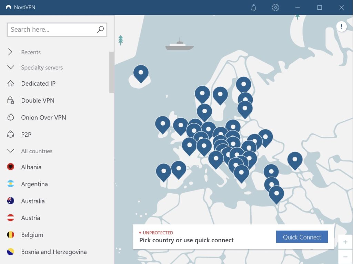Screen dimensions: 353x264
Task: Collapse the Specialty servers section
Action: [10, 67]
